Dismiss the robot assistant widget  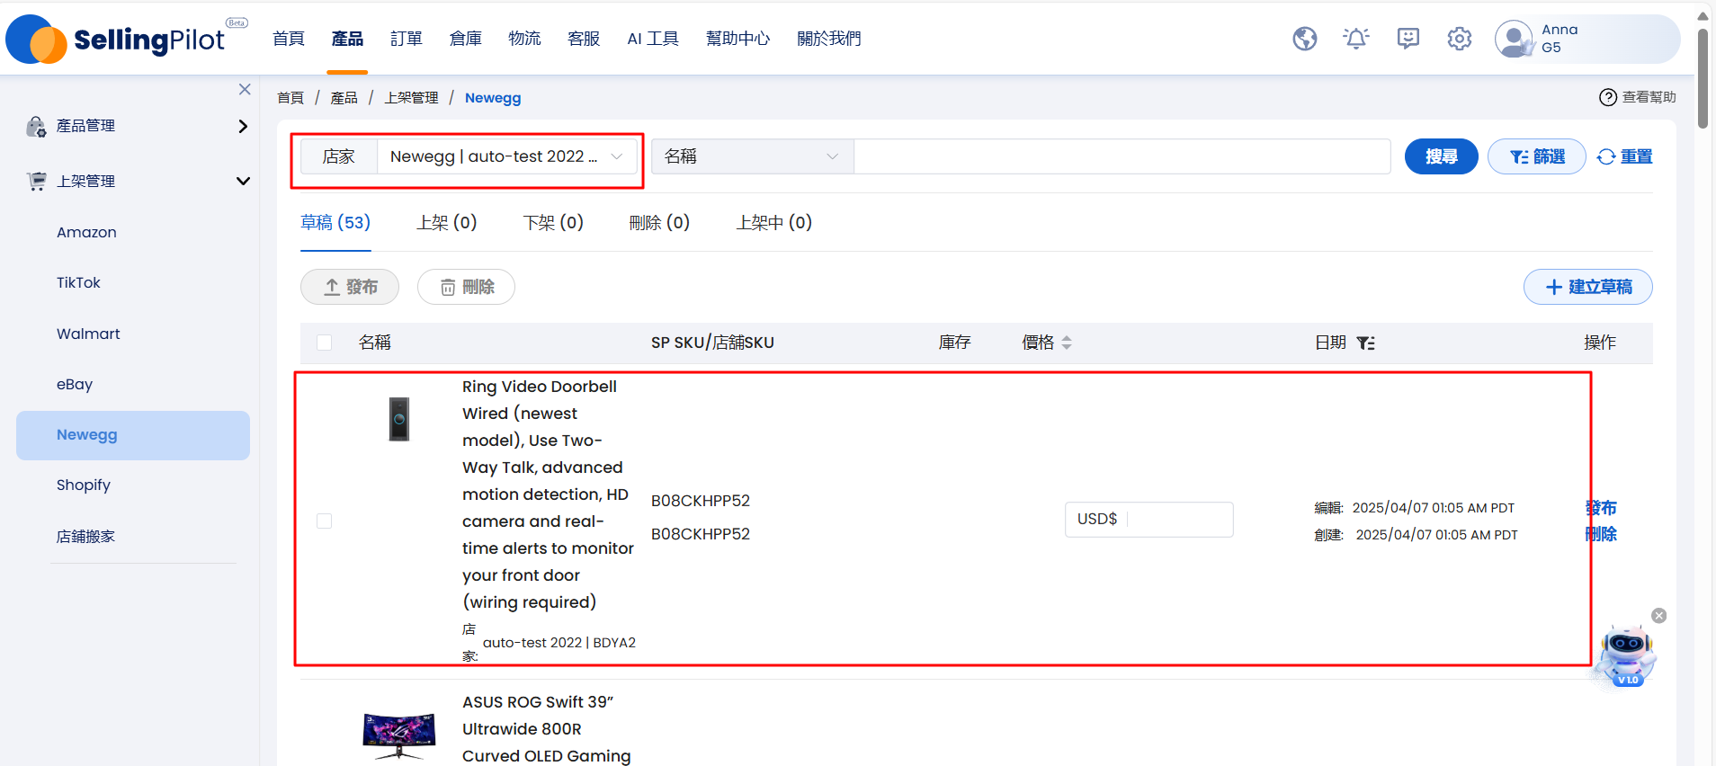pos(1659,616)
